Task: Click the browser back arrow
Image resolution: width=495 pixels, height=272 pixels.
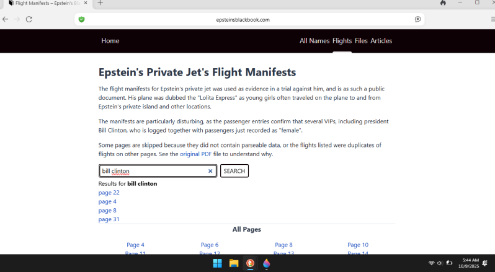Action: [6, 19]
